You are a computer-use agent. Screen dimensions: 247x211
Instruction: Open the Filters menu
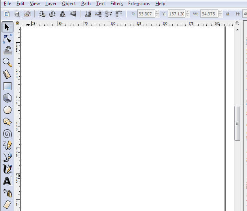(x=116, y=4)
